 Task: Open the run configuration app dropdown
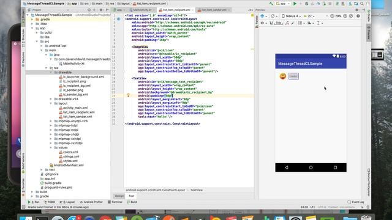tap(283, 4)
